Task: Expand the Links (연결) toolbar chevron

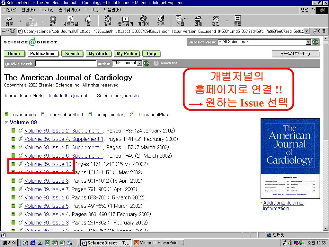Action: pyautogui.click(x=314, y=9)
